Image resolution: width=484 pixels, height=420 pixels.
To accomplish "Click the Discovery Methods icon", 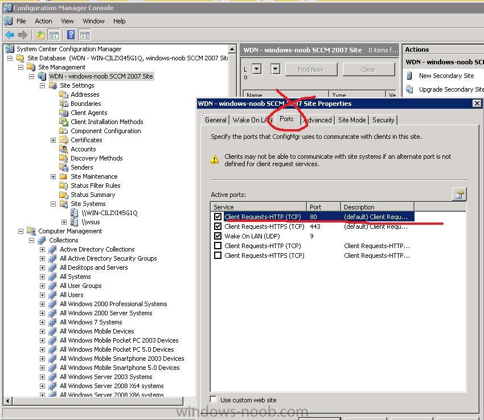I will [64, 158].
